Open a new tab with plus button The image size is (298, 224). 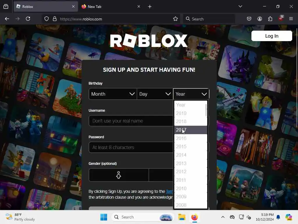click(x=150, y=7)
